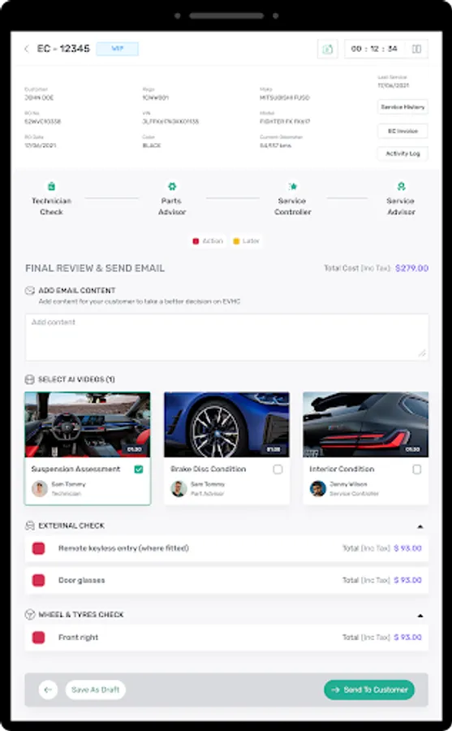The height and width of the screenshot is (731, 452).
Task: Toggle the split layout icon beside timer
Action: click(x=416, y=49)
